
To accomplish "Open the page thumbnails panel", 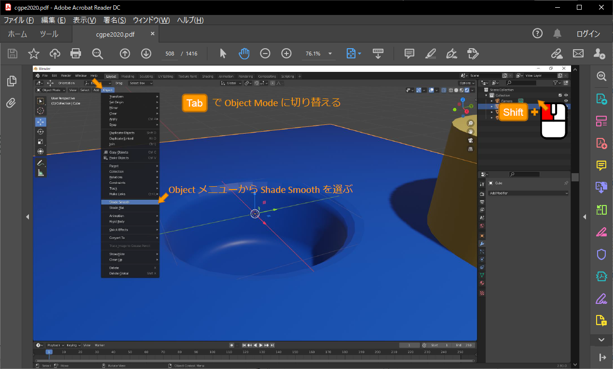I will pyautogui.click(x=12, y=81).
